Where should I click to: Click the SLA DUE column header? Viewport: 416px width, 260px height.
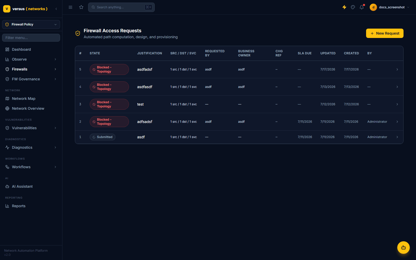click(304, 53)
